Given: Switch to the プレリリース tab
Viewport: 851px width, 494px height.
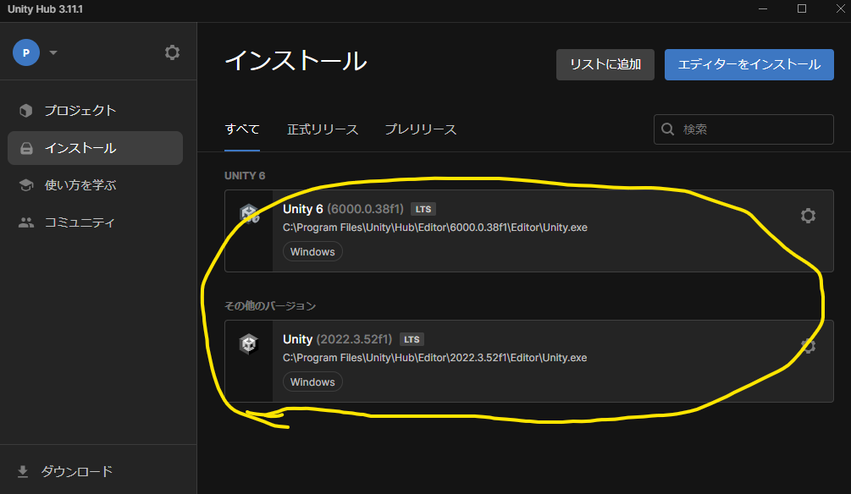Looking at the screenshot, I should pyautogui.click(x=421, y=129).
